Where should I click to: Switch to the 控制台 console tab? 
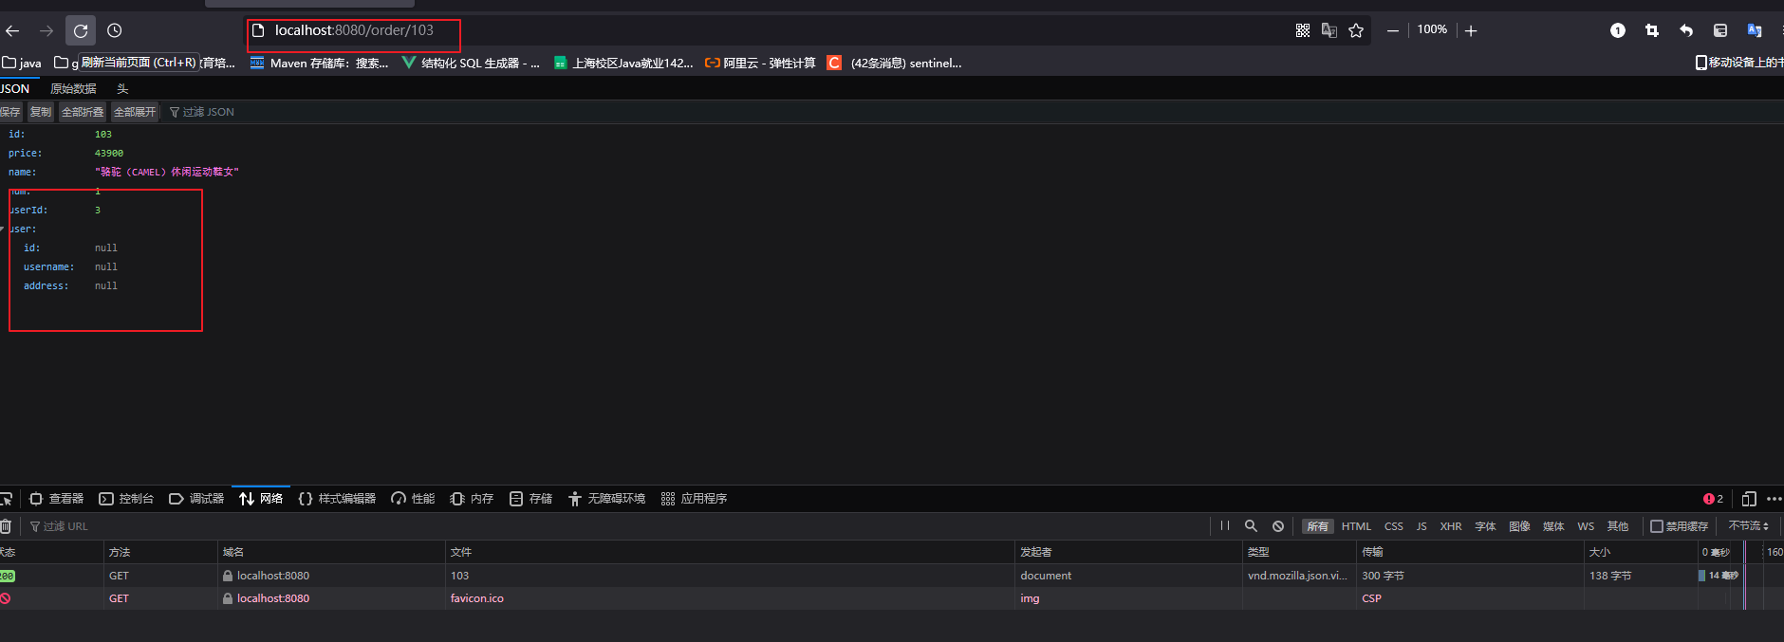tap(126, 499)
